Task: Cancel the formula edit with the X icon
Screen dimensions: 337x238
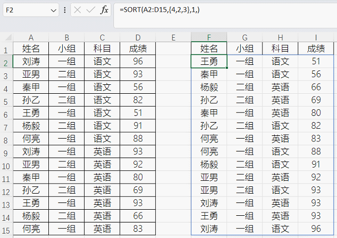Action: pos(77,10)
